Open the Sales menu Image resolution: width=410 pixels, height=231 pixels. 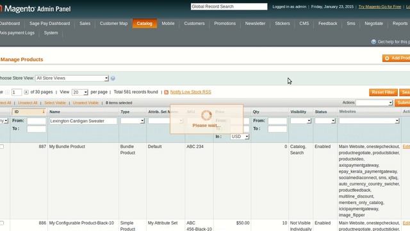tap(85, 24)
